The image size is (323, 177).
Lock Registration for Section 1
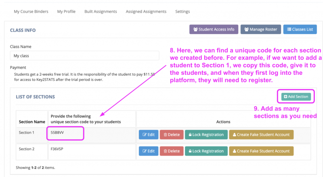point(206,134)
